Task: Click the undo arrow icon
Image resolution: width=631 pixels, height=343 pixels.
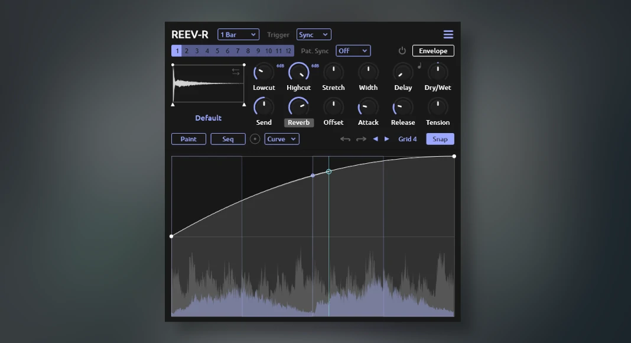Action: pyautogui.click(x=345, y=140)
